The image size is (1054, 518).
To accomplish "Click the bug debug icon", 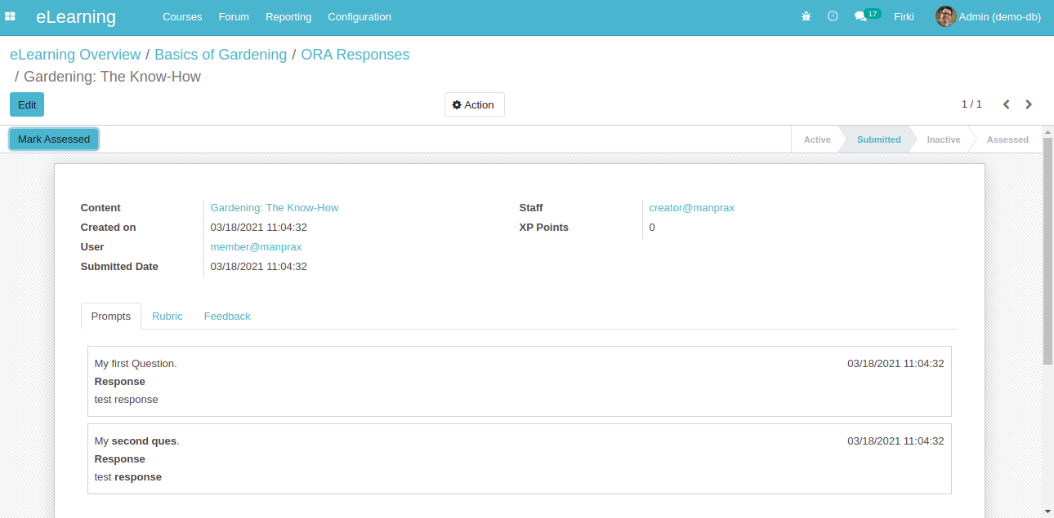I will (806, 16).
